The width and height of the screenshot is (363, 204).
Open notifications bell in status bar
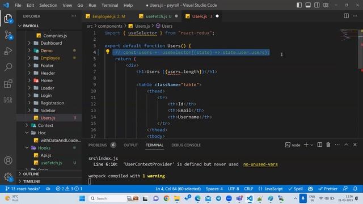click(355, 189)
